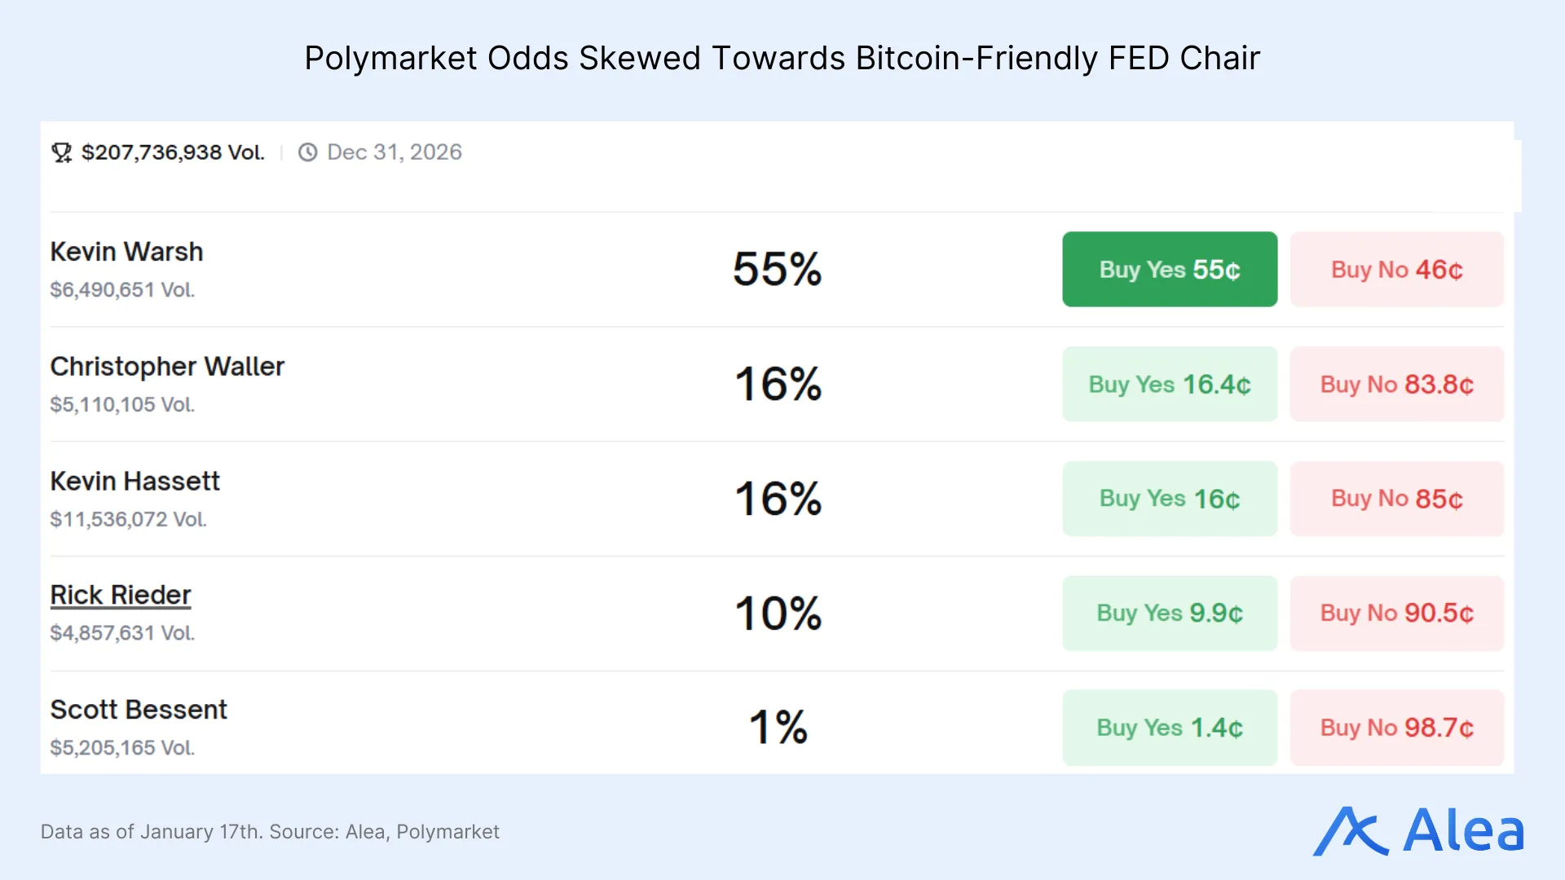Select the Buy Yes 55¢ button for Kevin Warsh

pyautogui.click(x=1169, y=269)
